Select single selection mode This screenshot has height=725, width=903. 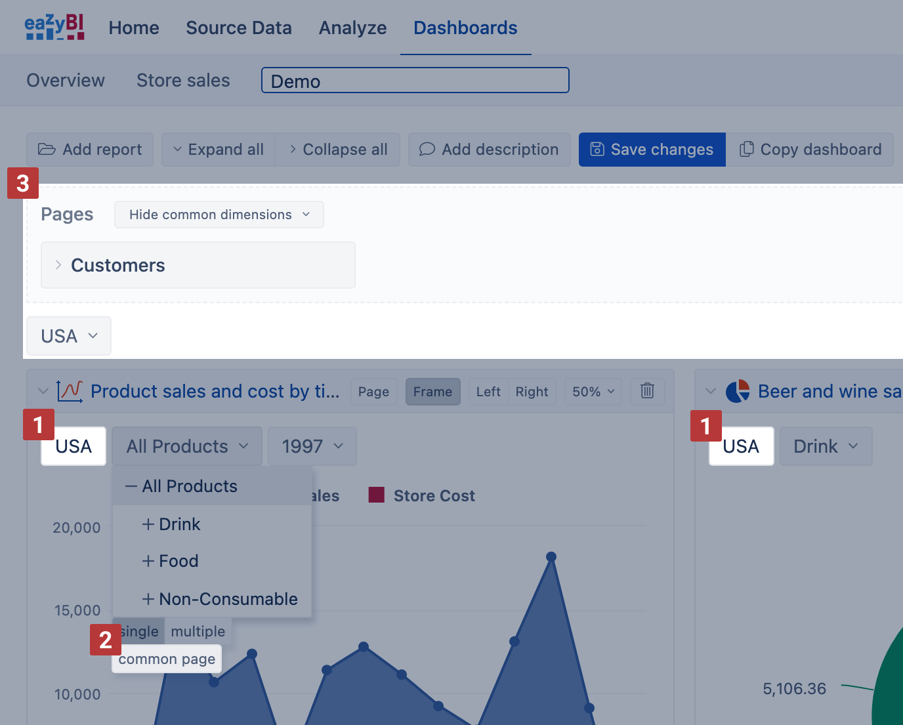140,631
